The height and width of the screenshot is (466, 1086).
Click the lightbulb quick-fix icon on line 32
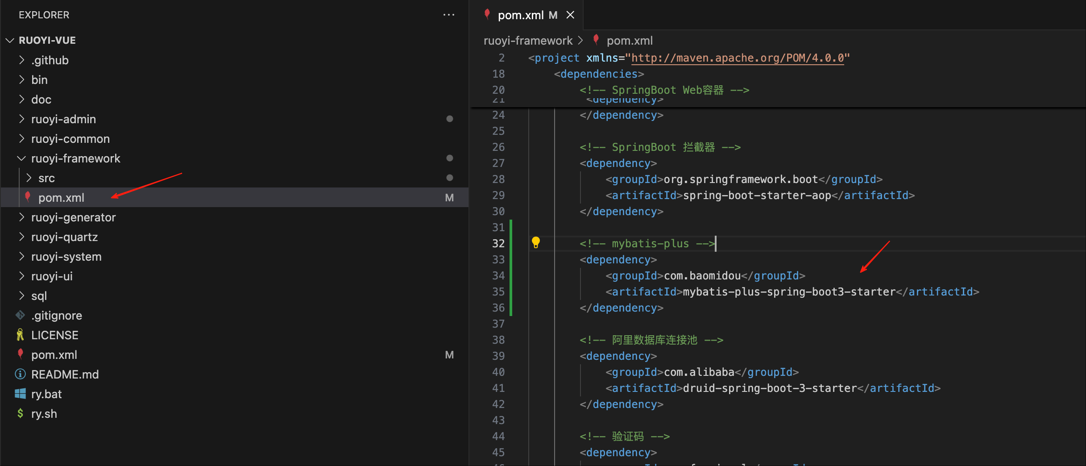tap(535, 242)
